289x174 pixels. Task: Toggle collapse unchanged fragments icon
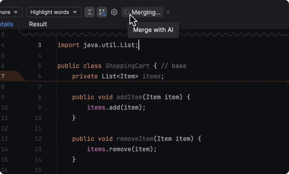click(x=89, y=12)
